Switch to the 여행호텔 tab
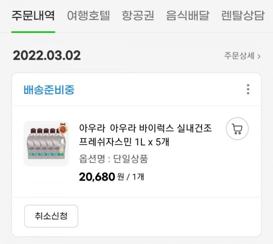This screenshot has height=244, width=273. (89, 15)
